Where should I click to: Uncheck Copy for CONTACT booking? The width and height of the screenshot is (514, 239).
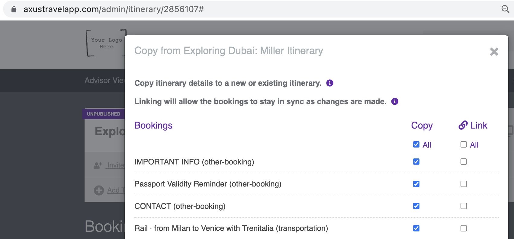point(416,206)
